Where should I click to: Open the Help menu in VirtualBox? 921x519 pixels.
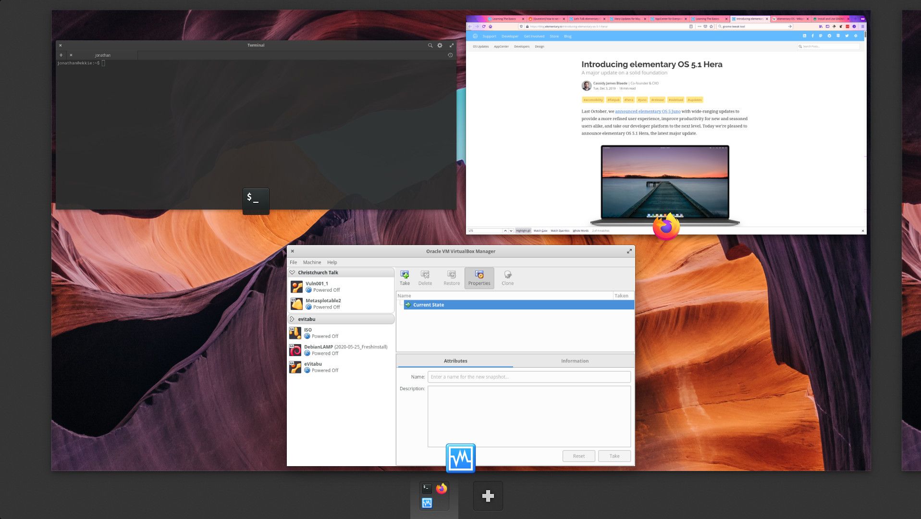pos(332,262)
